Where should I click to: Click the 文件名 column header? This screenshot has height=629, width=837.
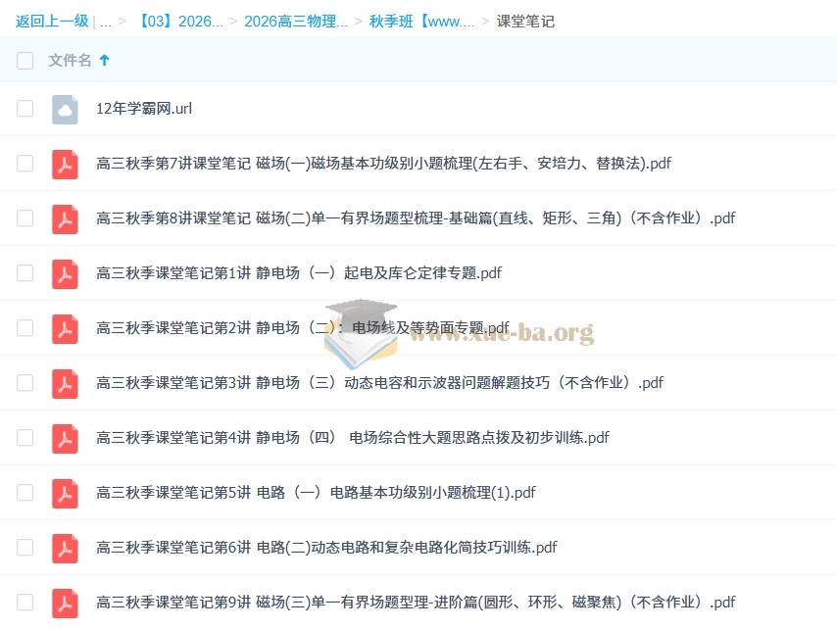(70, 61)
